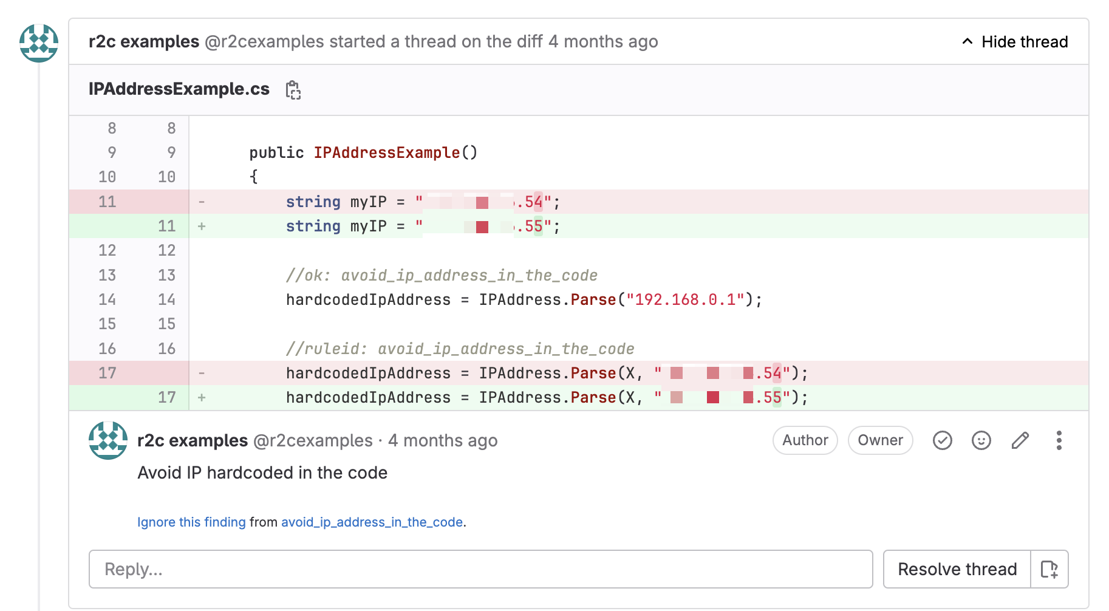Mark the comment resolved with the checkmark icon
This screenshot has height=611, width=1109.
coord(942,440)
